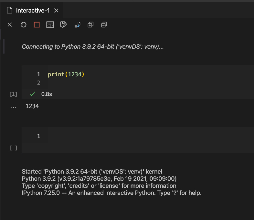Close the Interactive-1 tab

coord(56,11)
